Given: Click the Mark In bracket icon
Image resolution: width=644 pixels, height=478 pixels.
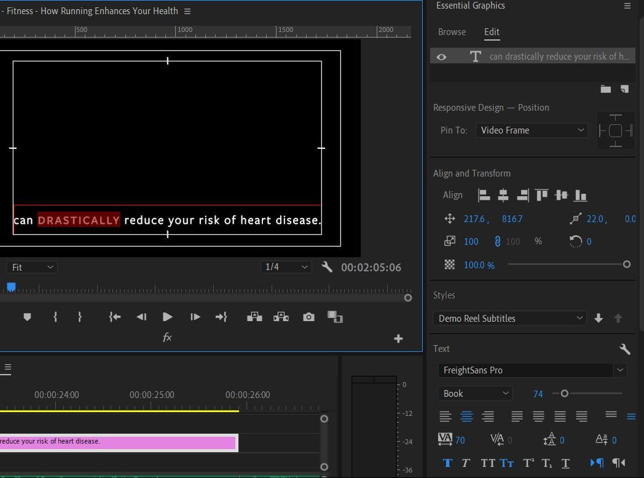Looking at the screenshot, I should [55, 317].
